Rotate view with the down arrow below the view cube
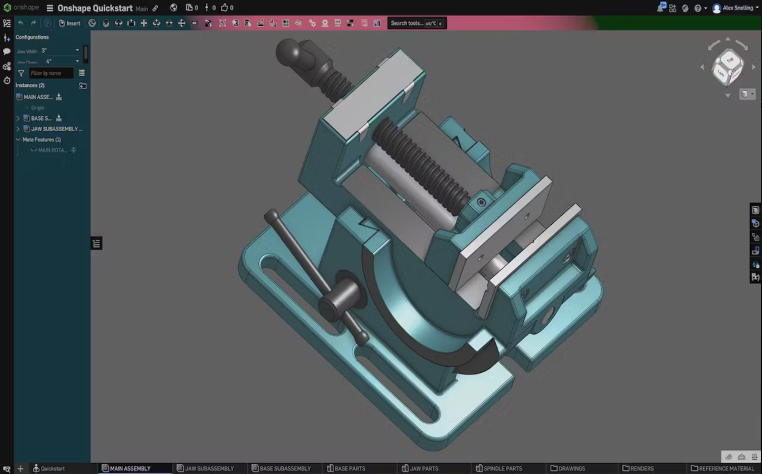Viewport: 762px width, 474px height. (728, 95)
